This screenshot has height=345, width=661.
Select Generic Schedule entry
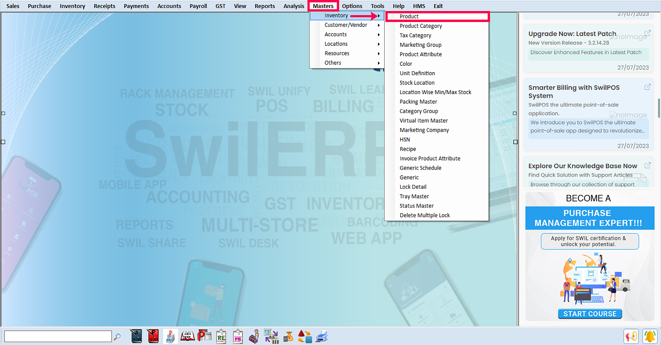[x=437, y=168]
